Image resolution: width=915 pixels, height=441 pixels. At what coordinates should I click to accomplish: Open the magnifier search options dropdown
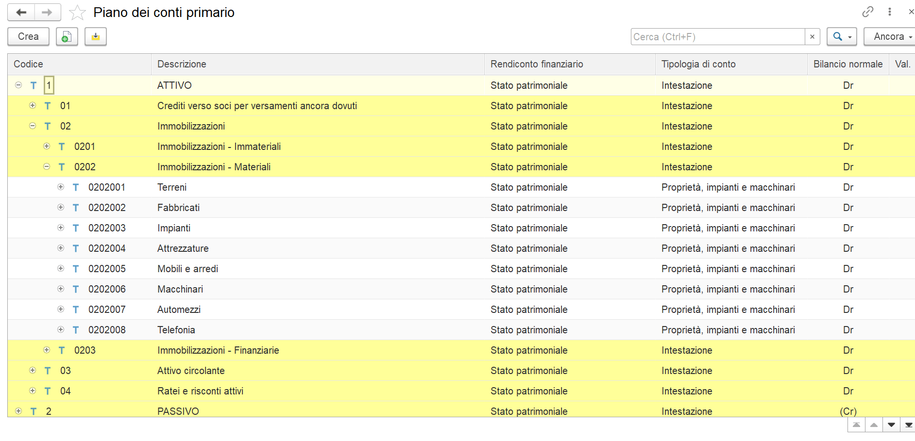842,37
